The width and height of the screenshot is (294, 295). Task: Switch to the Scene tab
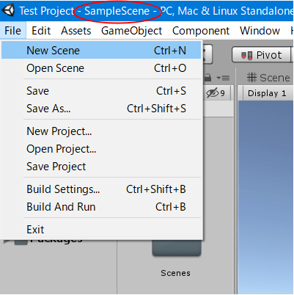[x=268, y=78]
